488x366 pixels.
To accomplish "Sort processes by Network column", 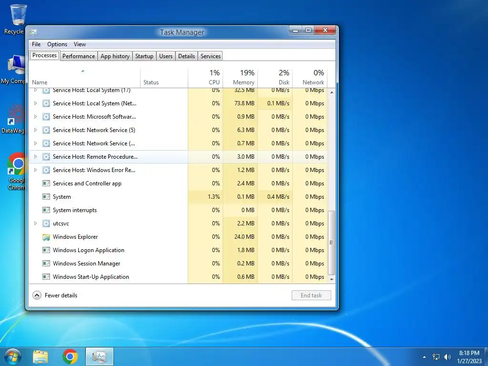I will (310, 78).
